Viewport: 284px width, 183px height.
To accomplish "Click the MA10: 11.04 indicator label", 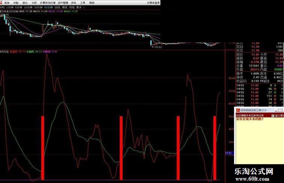I will click(40, 11).
